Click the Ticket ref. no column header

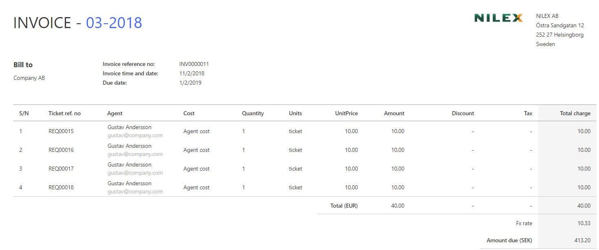click(64, 113)
